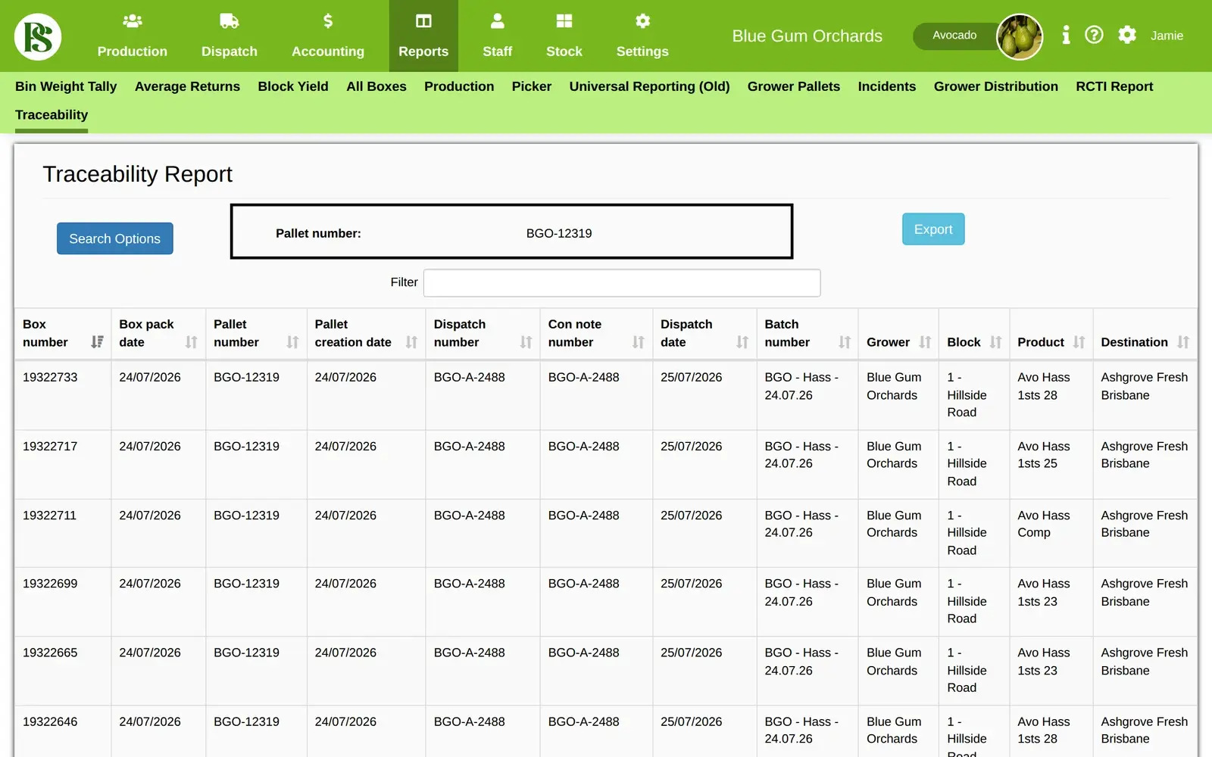The width and height of the screenshot is (1212, 757).
Task: Click the header cog icon beside Jamie
Action: pyautogui.click(x=1127, y=35)
